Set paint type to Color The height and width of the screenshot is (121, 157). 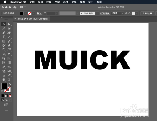pyautogui.click(x=3, y=96)
